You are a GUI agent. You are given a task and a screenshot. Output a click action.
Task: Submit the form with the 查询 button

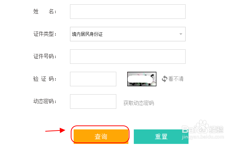point(101,136)
